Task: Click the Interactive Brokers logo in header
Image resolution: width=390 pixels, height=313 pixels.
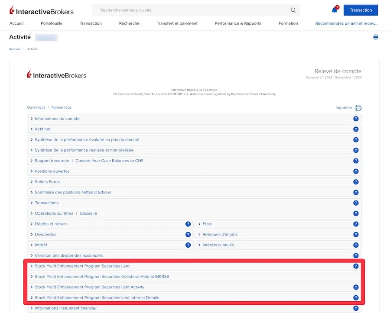Action: coord(42,11)
